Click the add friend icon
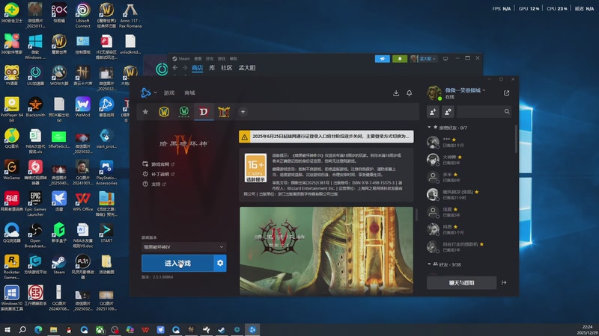The image size is (599, 336). click(433, 111)
